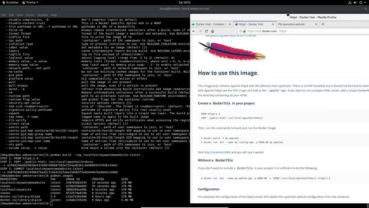This screenshot has width=369, height=208.
Task: Click the Without a Dockerfile heading
Action: [215, 161]
